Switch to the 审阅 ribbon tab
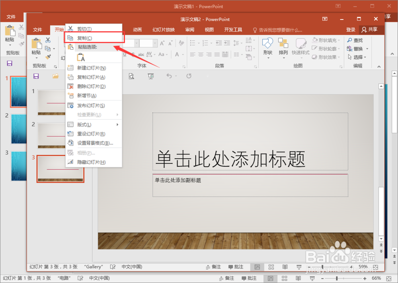This screenshot has height=283, width=398. [189, 30]
